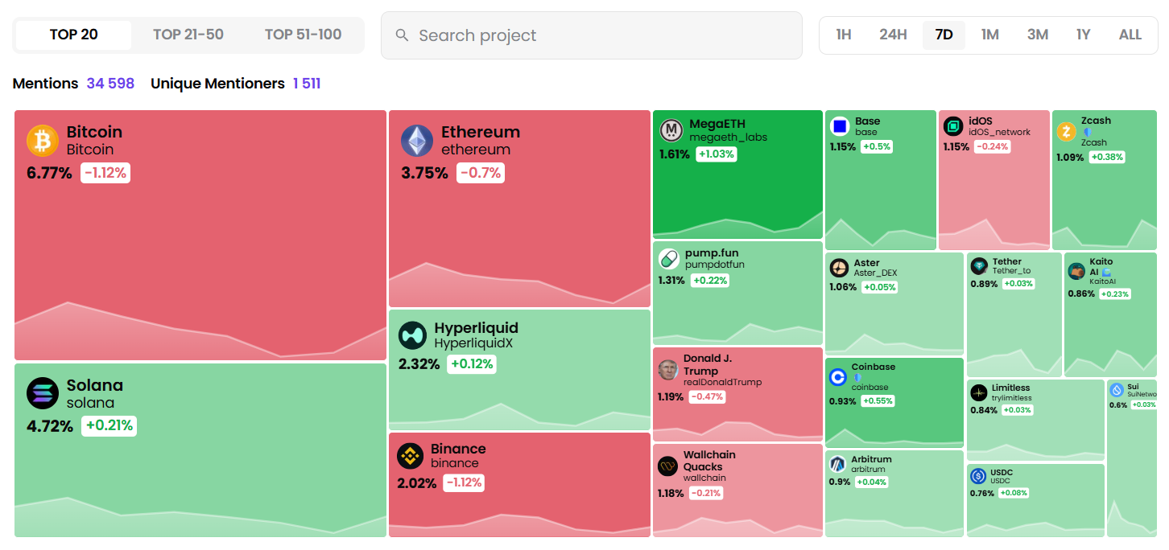Viewport: 1169px width, 550px height.
Task: Click Hyperliquid +0.12% change badge
Action: tap(472, 364)
